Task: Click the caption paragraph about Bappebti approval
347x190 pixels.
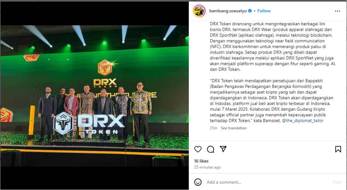Action: click(272, 101)
